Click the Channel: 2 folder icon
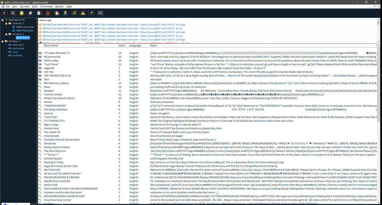 tap(10, 23)
